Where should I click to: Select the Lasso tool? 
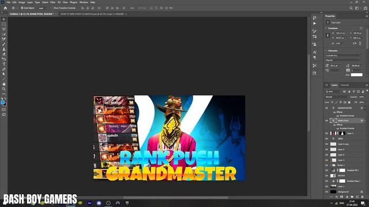click(4, 29)
